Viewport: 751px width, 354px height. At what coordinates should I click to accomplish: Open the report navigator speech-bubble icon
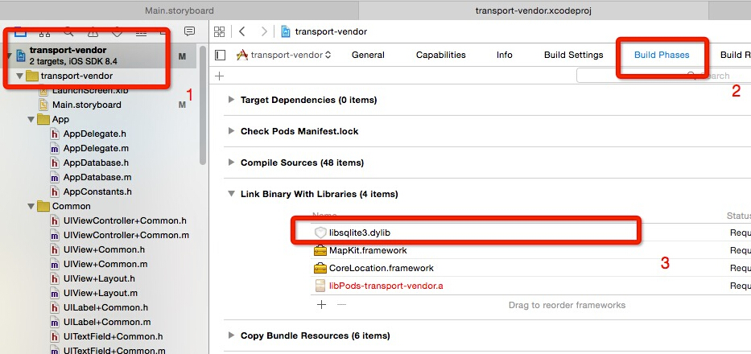189,31
